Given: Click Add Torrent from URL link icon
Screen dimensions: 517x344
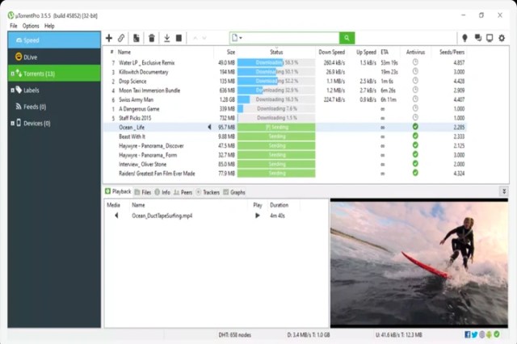Looking at the screenshot, I should point(121,38).
